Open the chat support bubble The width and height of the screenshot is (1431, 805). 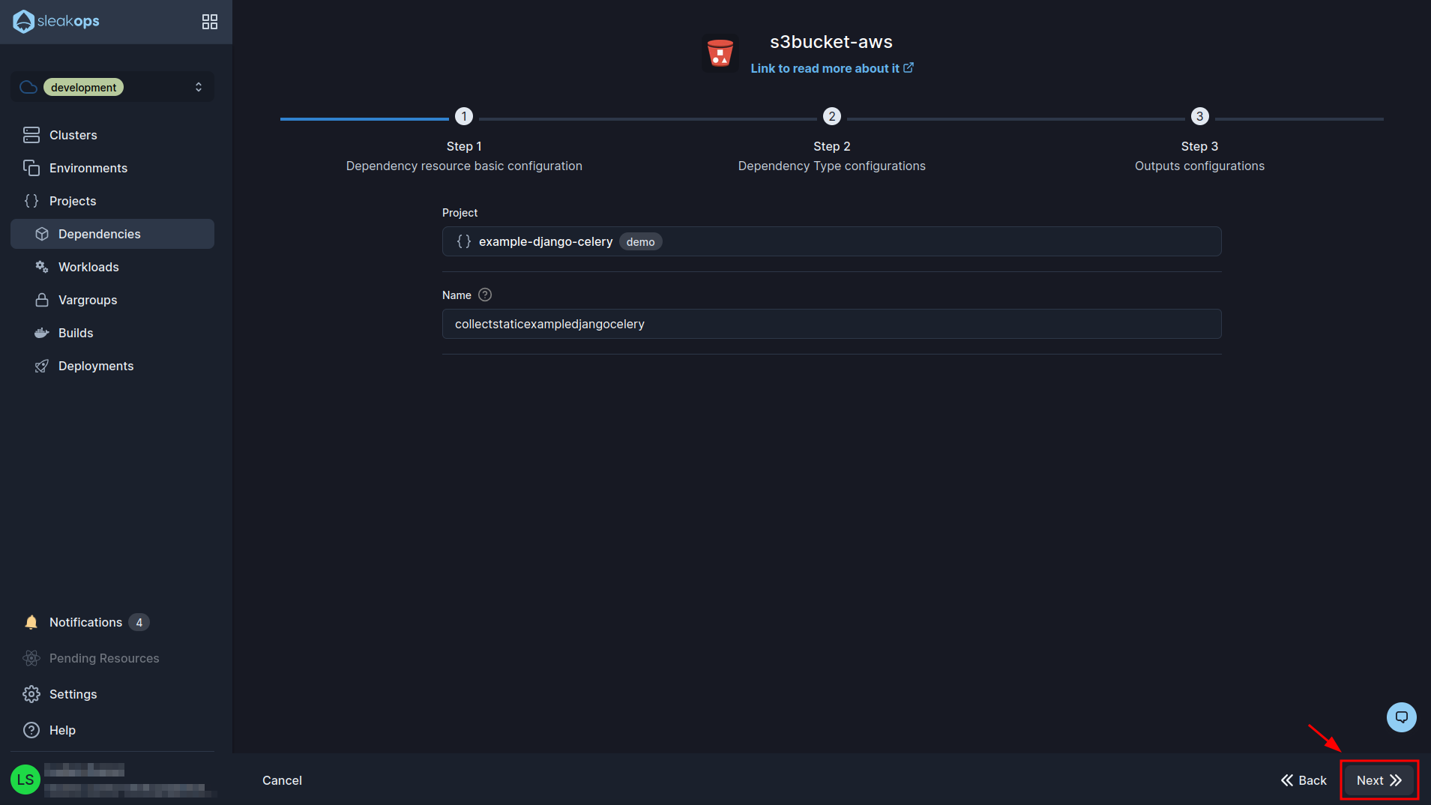click(1402, 717)
